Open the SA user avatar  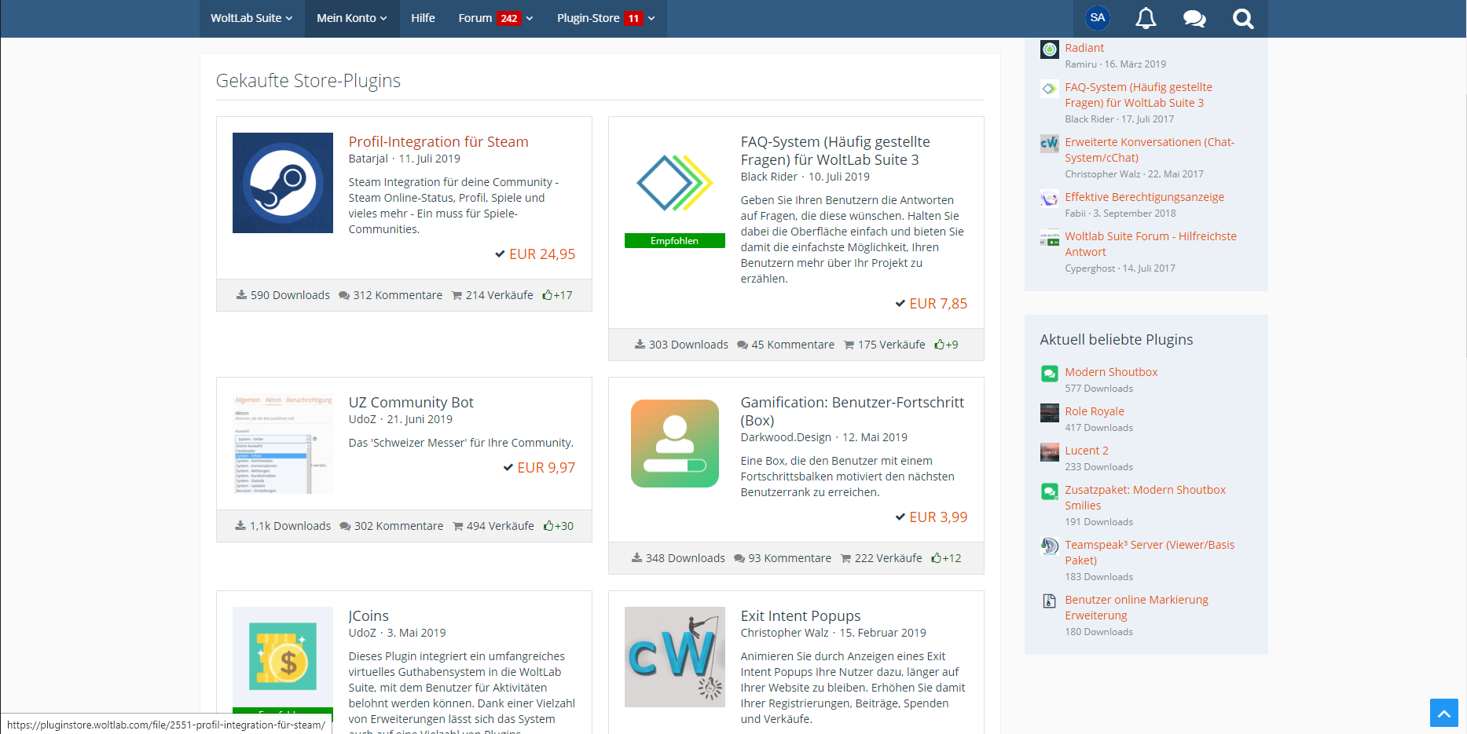click(x=1097, y=18)
